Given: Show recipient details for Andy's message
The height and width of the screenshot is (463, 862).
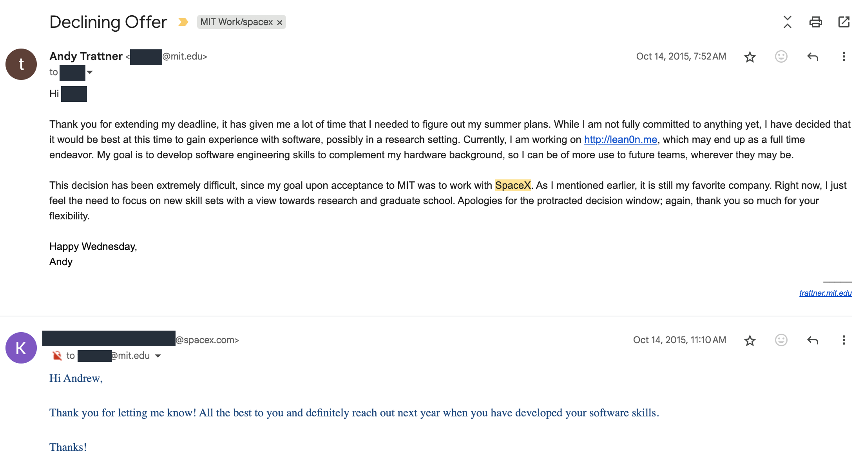Looking at the screenshot, I should pos(90,72).
